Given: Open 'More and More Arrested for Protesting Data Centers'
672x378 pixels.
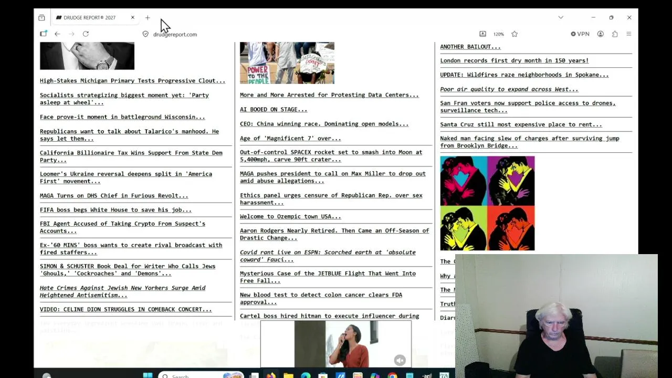Looking at the screenshot, I should [329, 95].
